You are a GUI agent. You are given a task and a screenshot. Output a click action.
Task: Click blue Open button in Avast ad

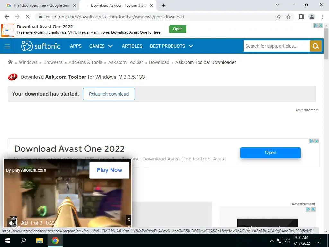click(x=270, y=153)
